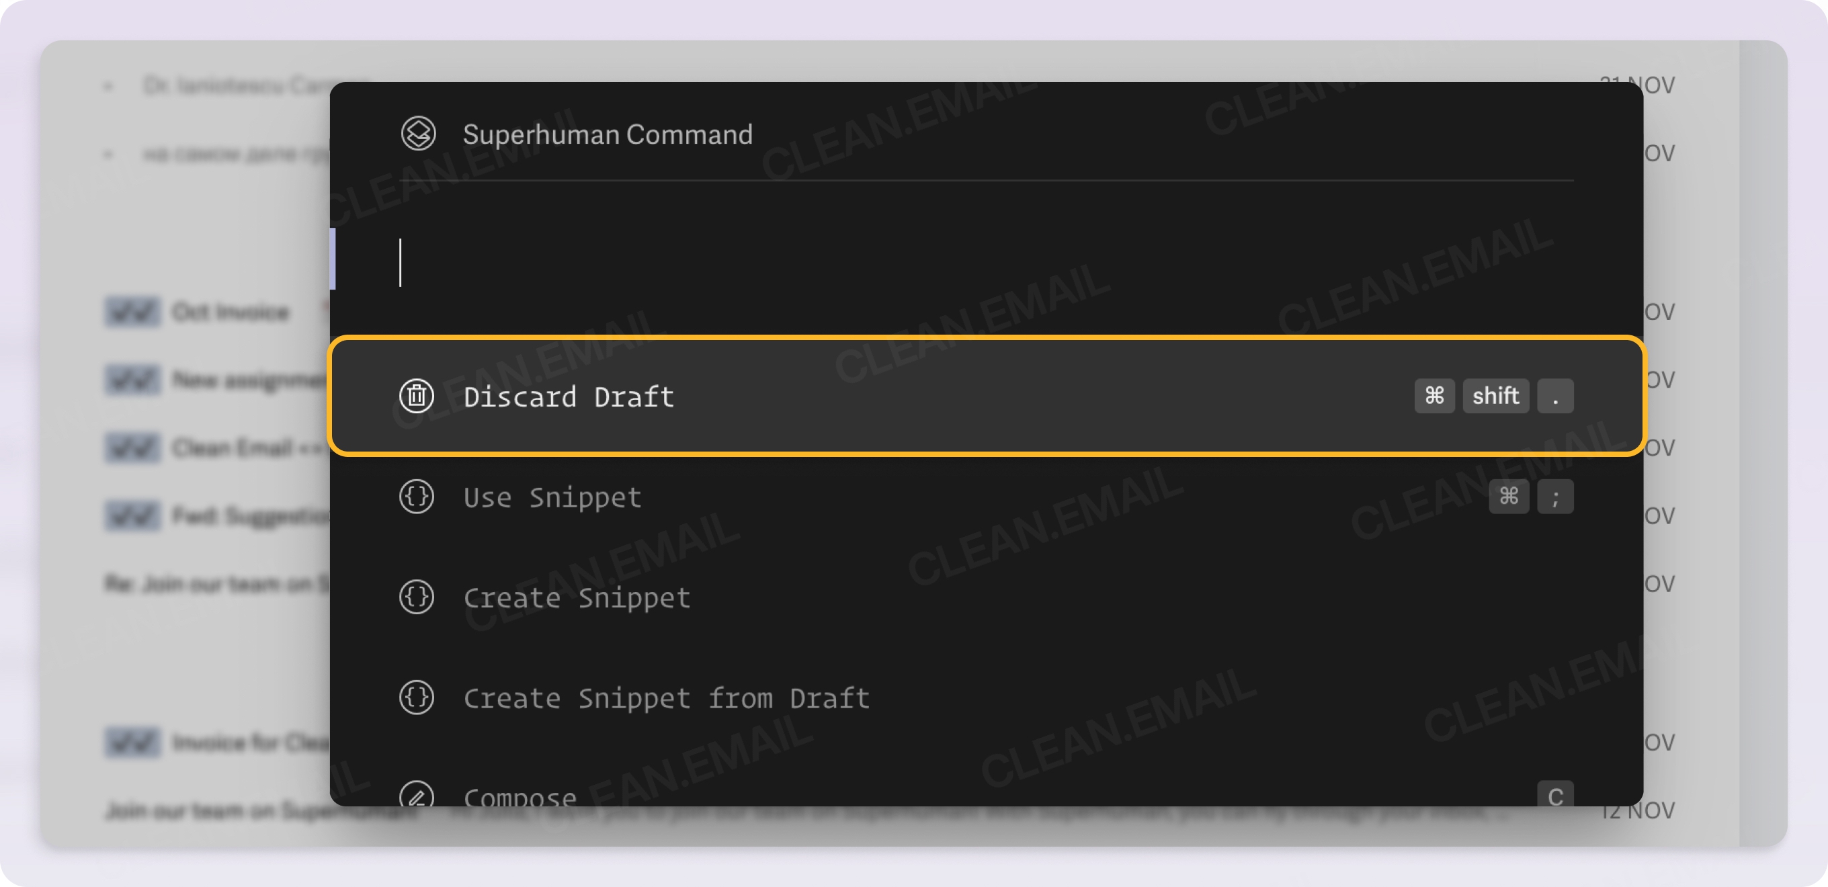1828x887 pixels.
Task: Click the Superhuman logo icon in header
Action: tap(418, 134)
